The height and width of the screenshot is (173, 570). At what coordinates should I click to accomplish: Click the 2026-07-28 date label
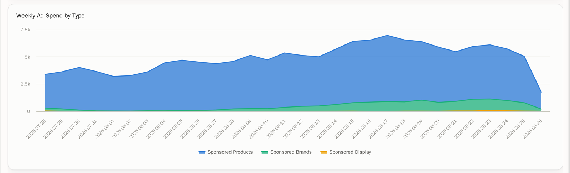(36, 129)
